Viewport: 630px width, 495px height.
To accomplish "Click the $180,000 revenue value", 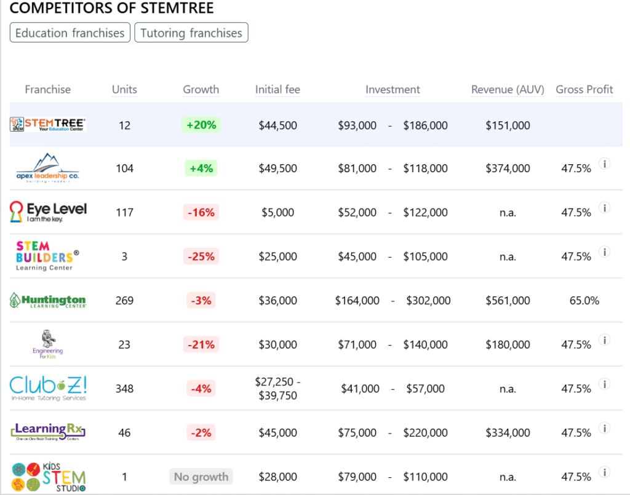I will pos(508,344).
